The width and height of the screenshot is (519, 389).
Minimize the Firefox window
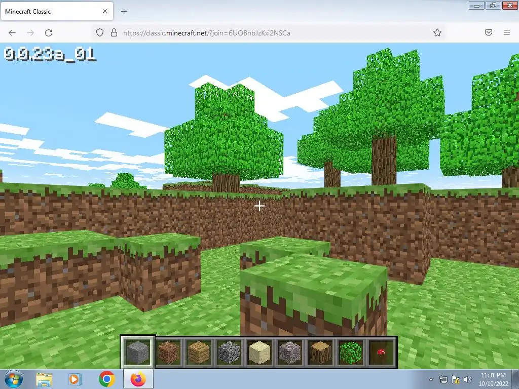click(476, 5)
